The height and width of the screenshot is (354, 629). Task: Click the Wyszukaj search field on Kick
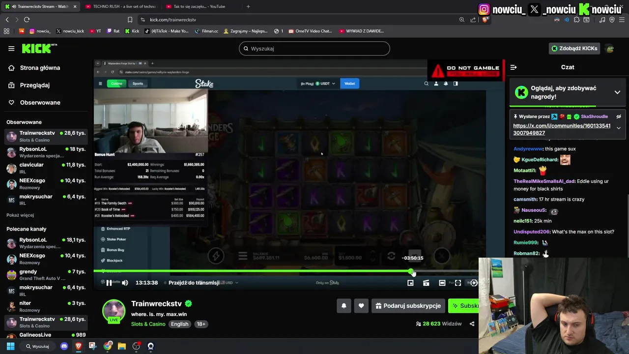(x=314, y=49)
